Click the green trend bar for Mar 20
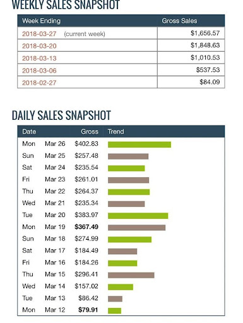The width and height of the screenshot is (243, 323). tap(138, 216)
